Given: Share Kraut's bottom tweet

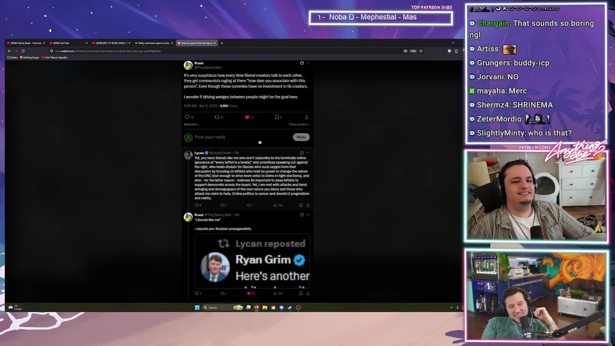Looking at the screenshot, I should [308, 293].
